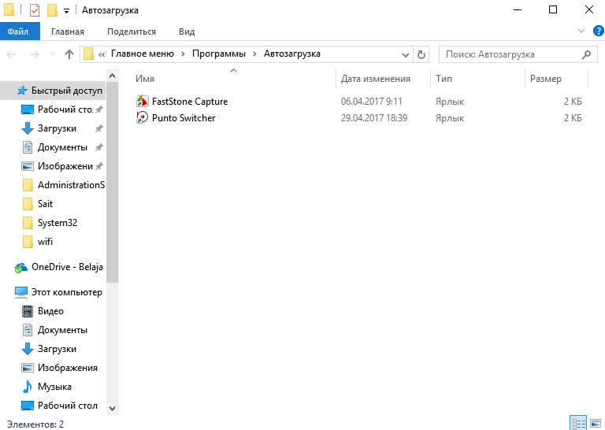Click the Ярлык type of FastStone Capture
The image size is (605, 430).
pyautogui.click(x=450, y=102)
